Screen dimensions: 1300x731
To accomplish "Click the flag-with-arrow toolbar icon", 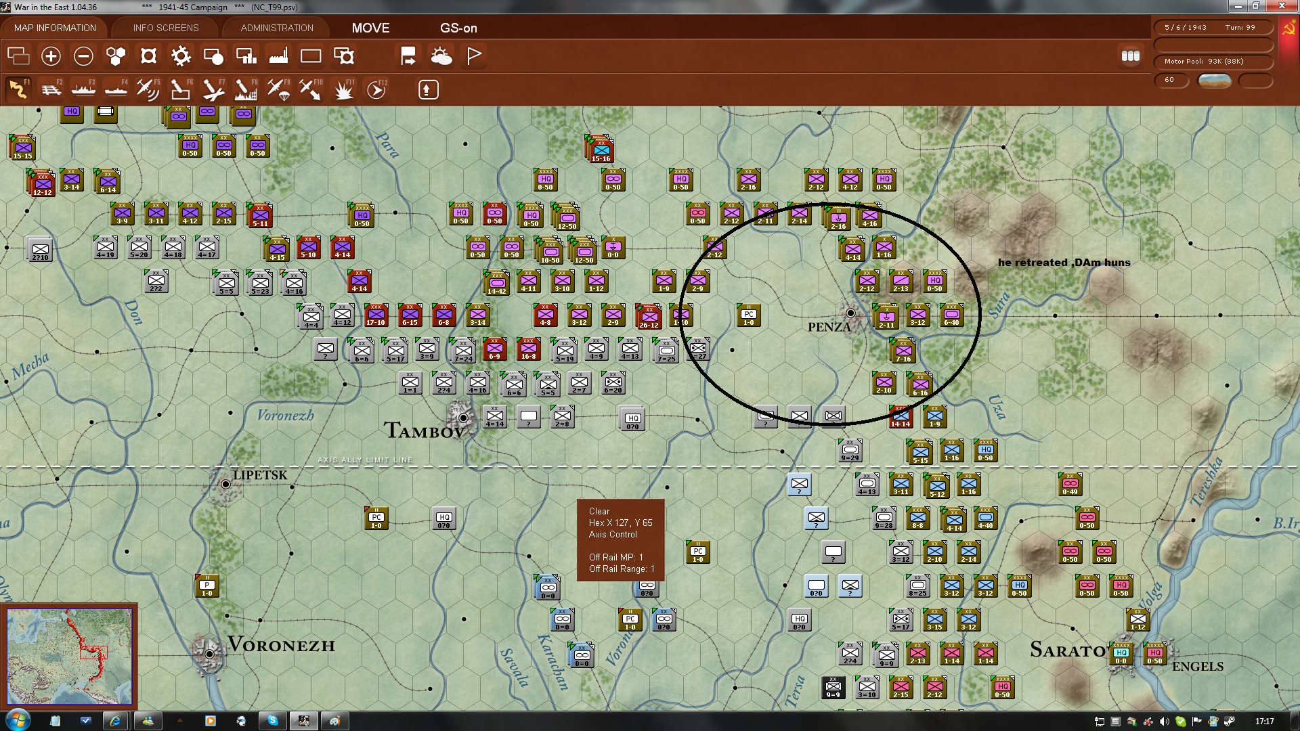I will (408, 56).
